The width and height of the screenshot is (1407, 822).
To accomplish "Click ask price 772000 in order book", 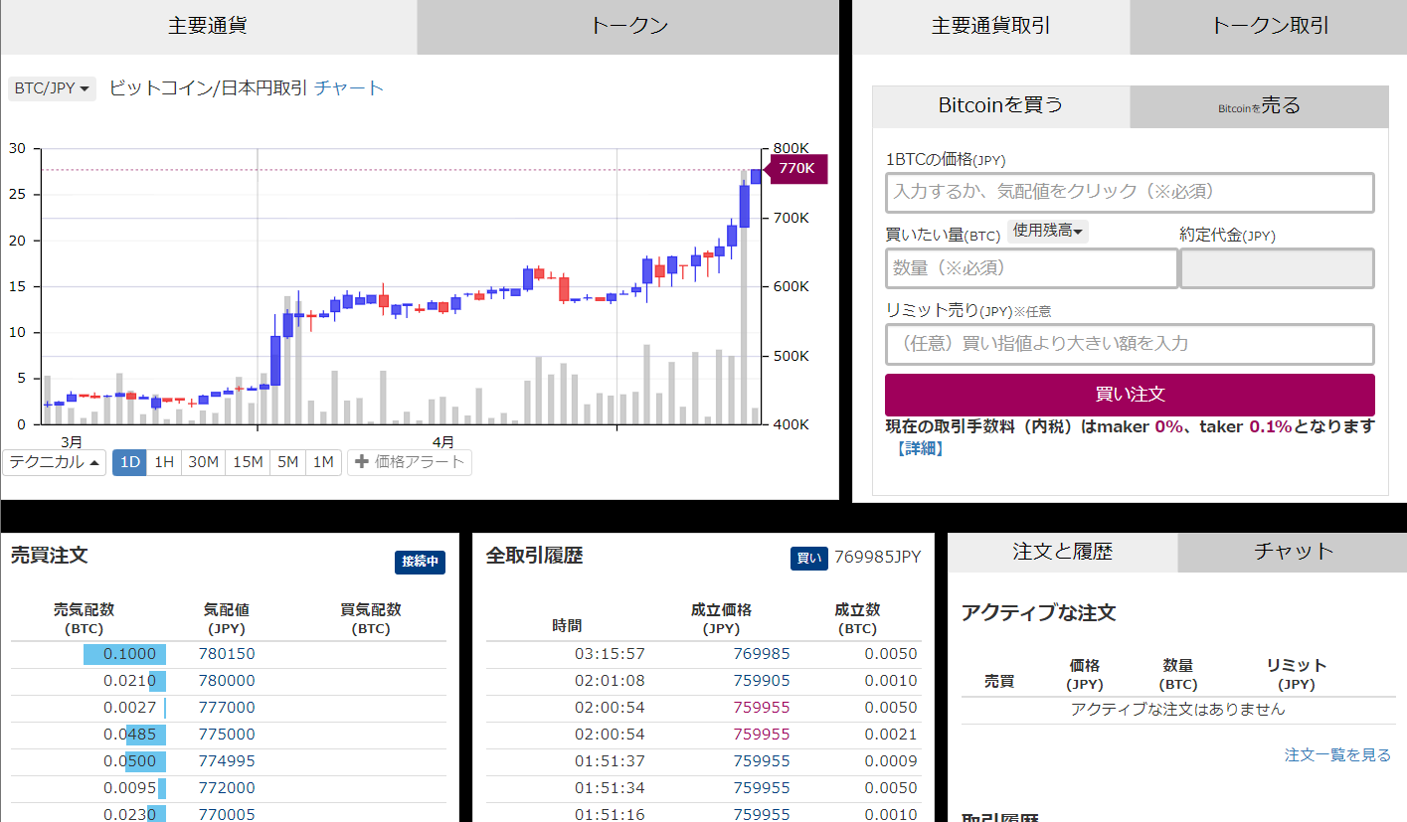I will pos(227,788).
